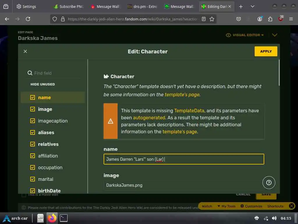This screenshot has height=224, width=298.
Task: Uncheck the marital parameter checkbox
Action: click(33, 179)
